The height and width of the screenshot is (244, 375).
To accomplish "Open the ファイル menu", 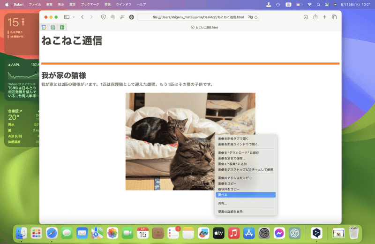I will pyautogui.click(x=35, y=4).
